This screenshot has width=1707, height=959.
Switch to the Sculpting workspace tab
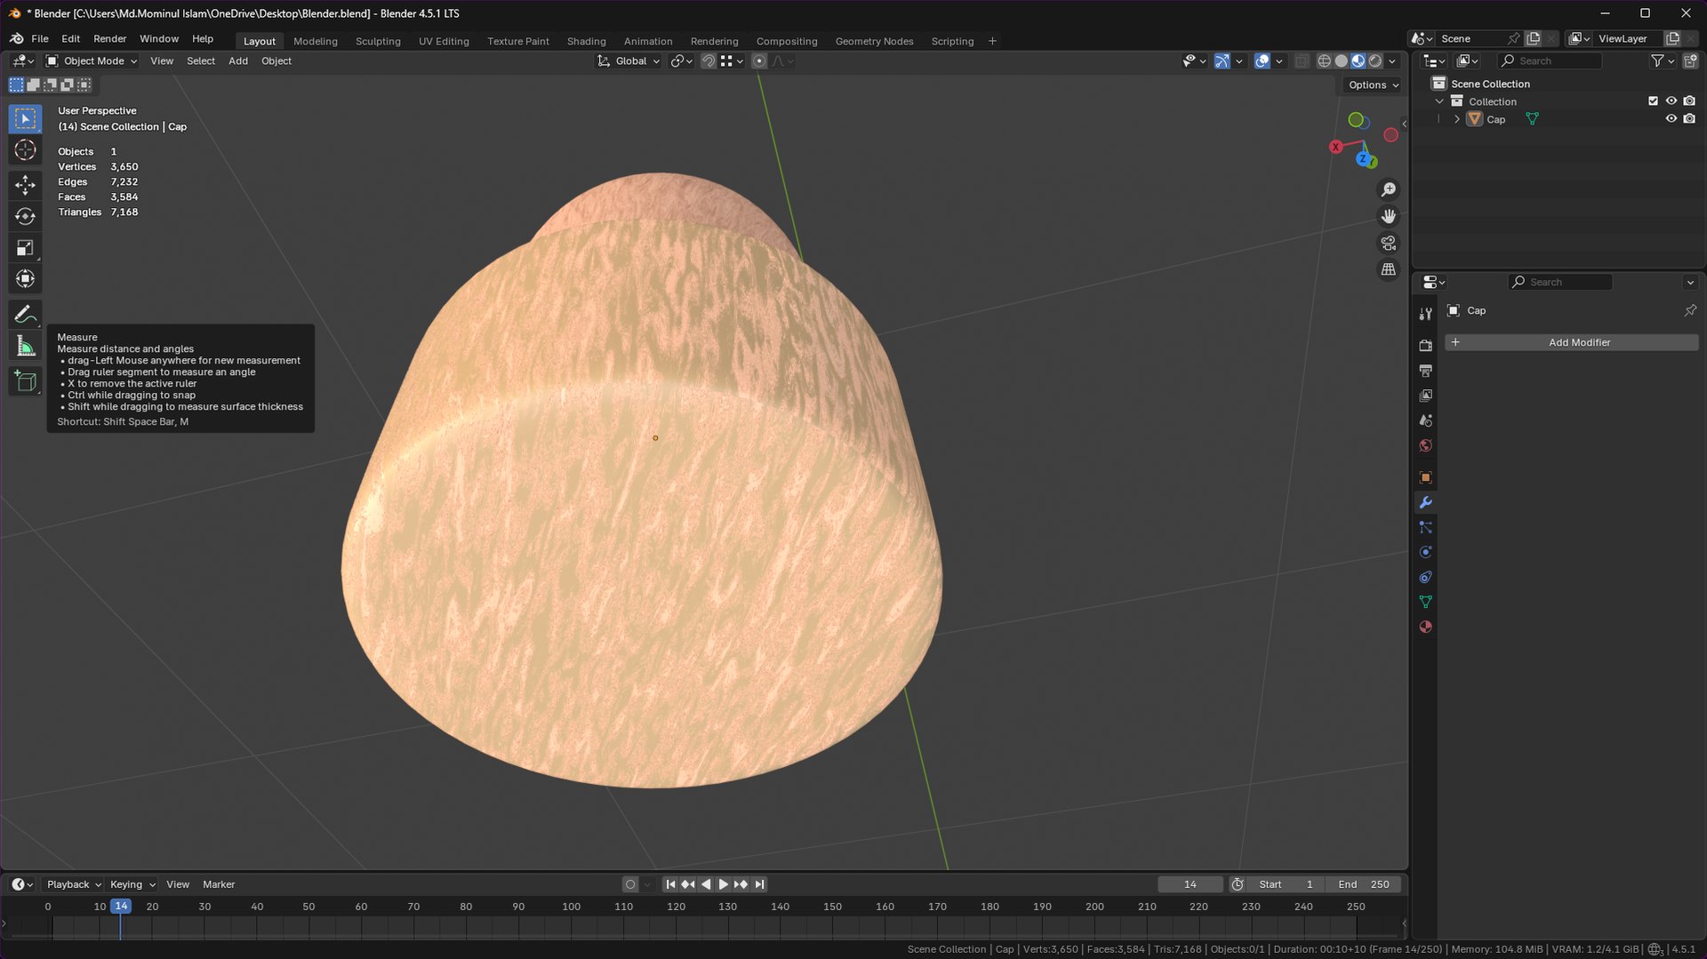click(378, 41)
